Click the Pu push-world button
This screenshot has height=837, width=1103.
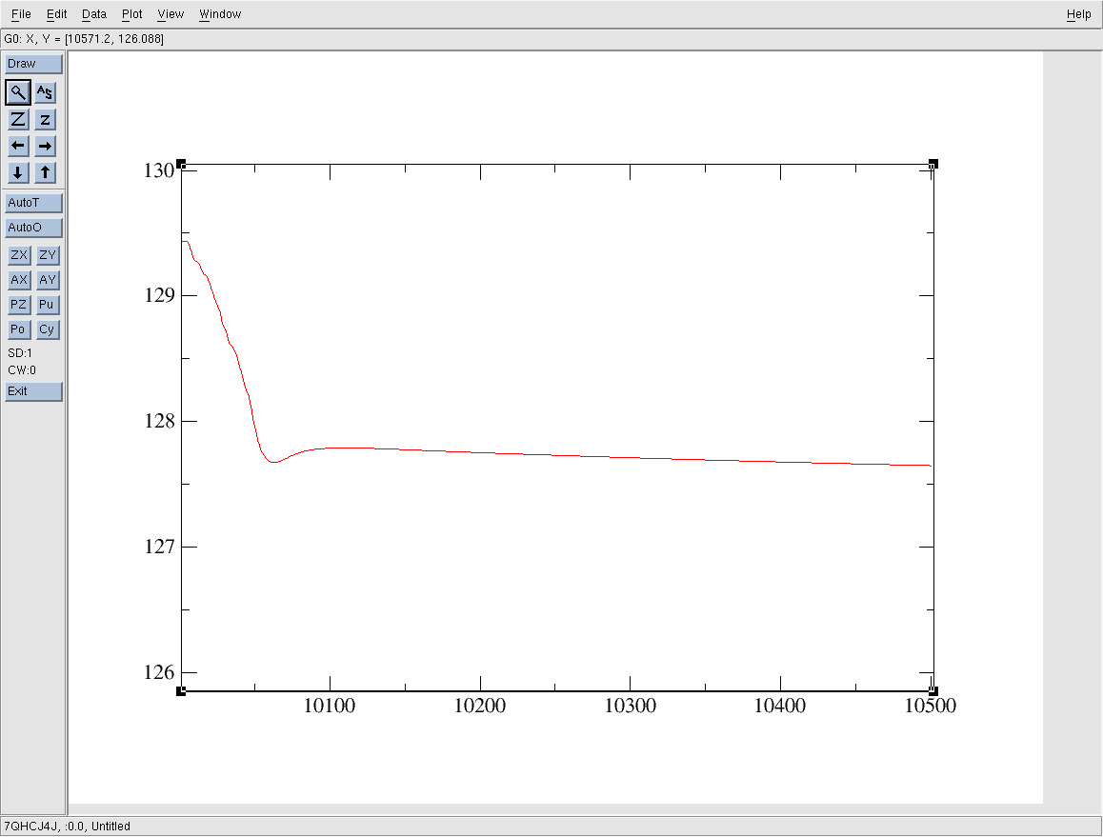pyautogui.click(x=47, y=305)
